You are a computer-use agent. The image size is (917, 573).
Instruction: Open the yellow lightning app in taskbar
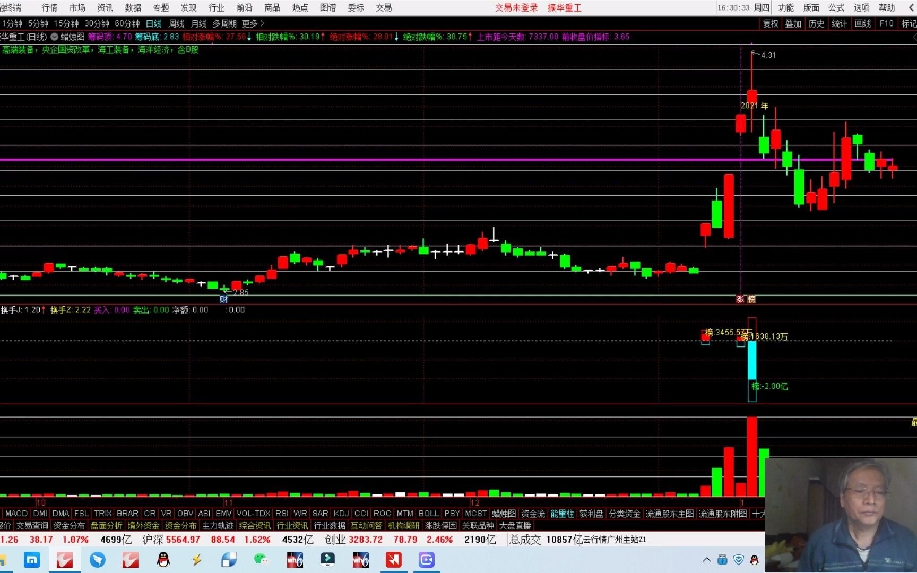pyautogui.click(x=196, y=560)
